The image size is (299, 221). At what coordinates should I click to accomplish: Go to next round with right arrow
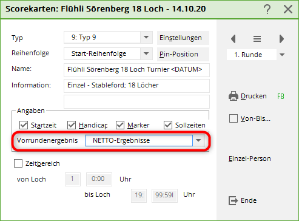tap(281, 39)
